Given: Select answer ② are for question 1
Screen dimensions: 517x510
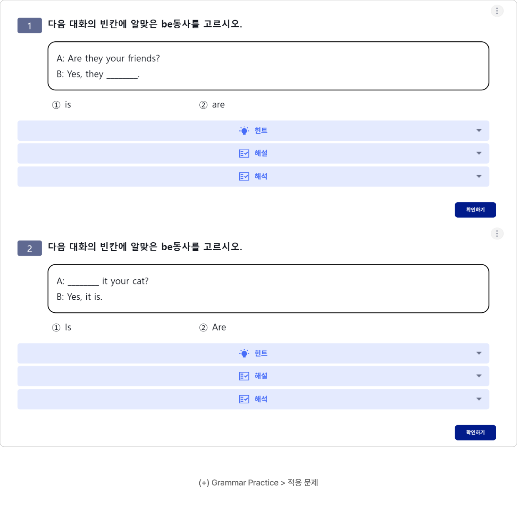Looking at the screenshot, I should point(212,105).
